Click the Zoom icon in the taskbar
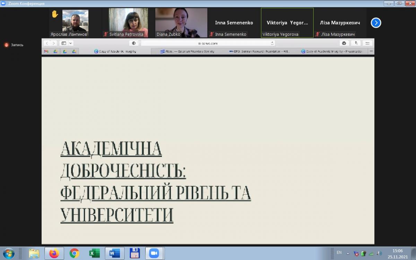Image resolution: width=416 pixels, height=260 pixels. tap(154, 253)
